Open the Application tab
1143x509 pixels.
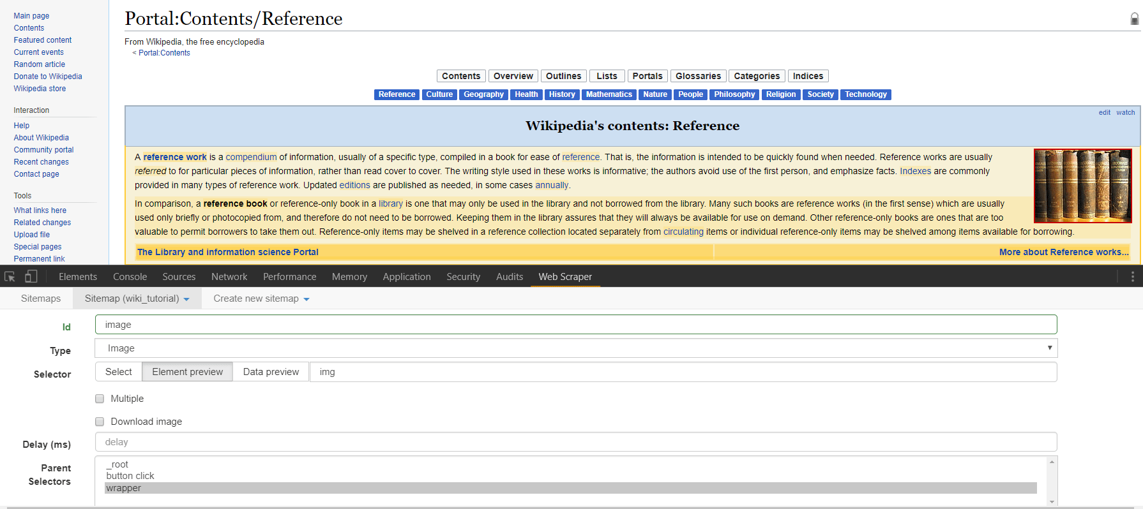tap(407, 277)
